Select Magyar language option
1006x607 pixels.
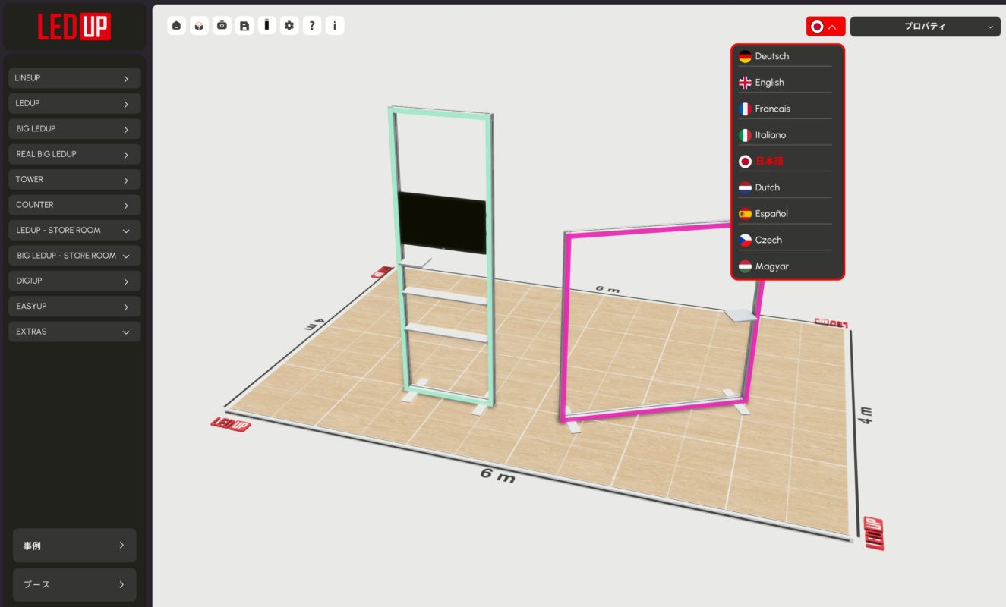771,266
